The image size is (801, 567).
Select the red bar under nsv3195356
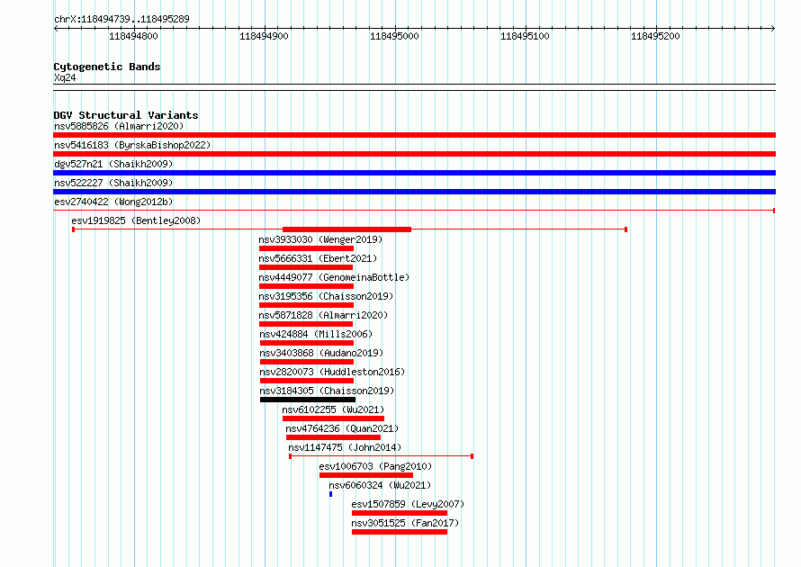pos(307,305)
